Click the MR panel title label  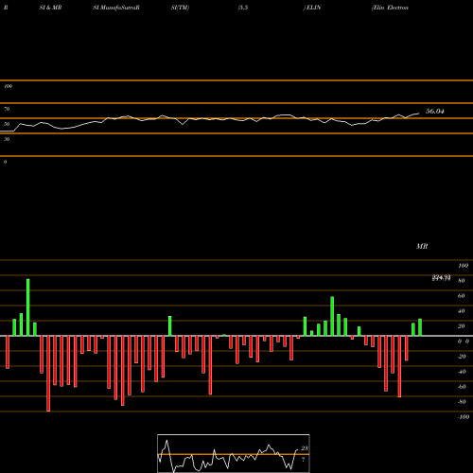(x=422, y=246)
